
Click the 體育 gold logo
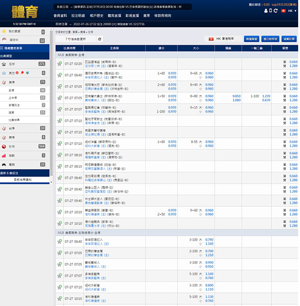[25, 12]
